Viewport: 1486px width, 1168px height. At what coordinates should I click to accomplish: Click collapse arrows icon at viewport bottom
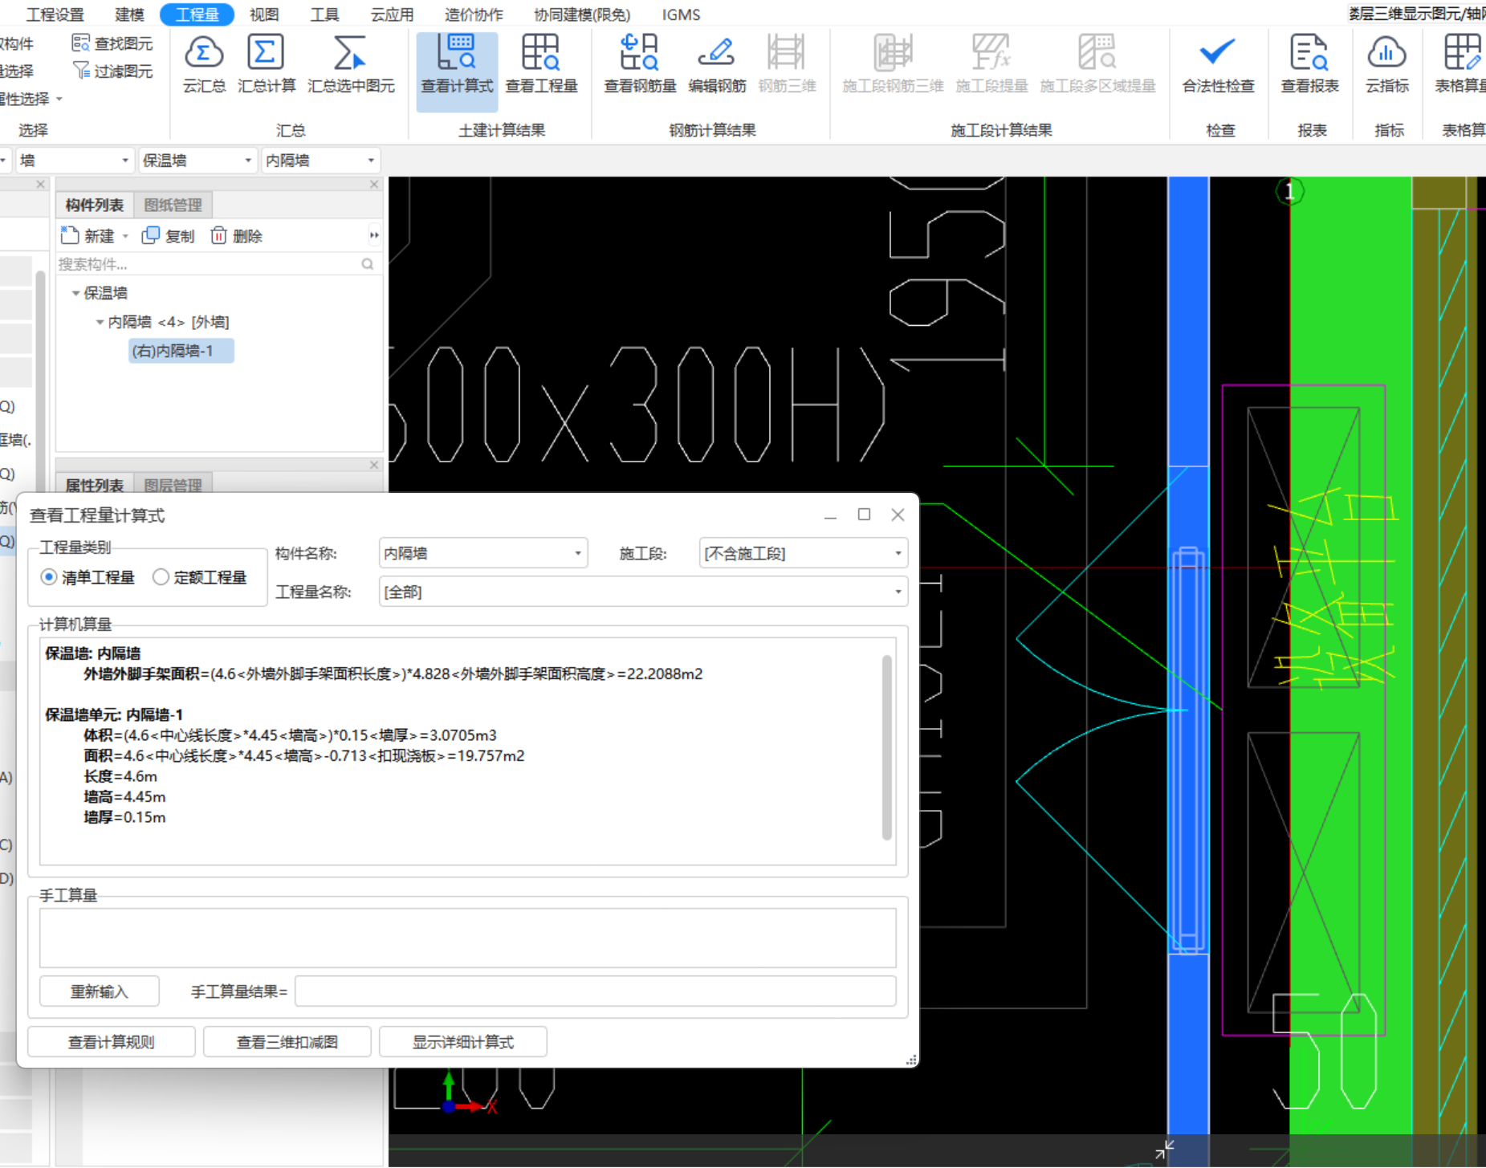click(1164, 1150)
